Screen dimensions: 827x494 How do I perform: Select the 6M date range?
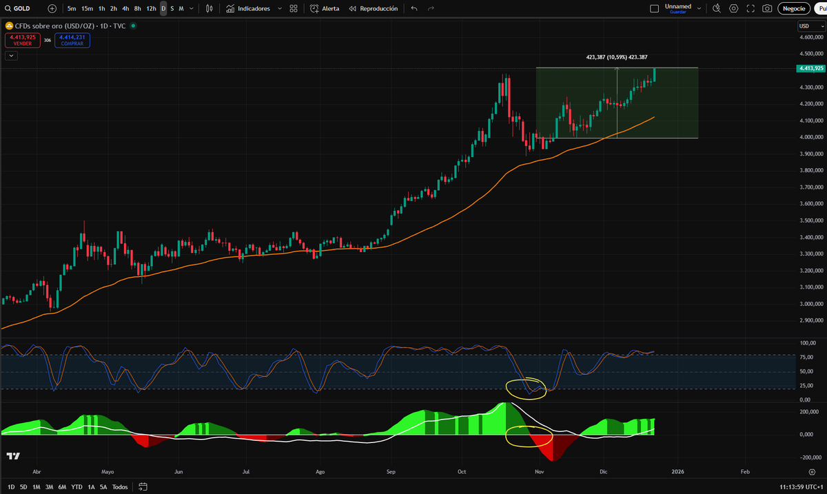(62, 487)
